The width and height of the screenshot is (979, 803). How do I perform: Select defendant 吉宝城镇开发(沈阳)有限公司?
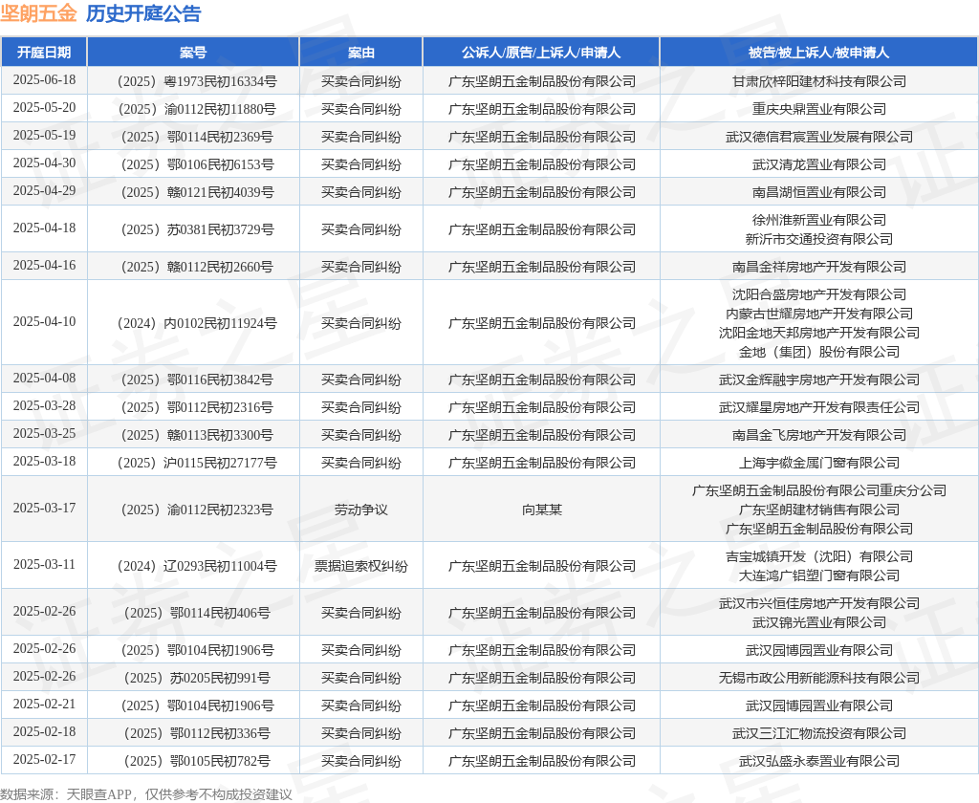point(819,556)
